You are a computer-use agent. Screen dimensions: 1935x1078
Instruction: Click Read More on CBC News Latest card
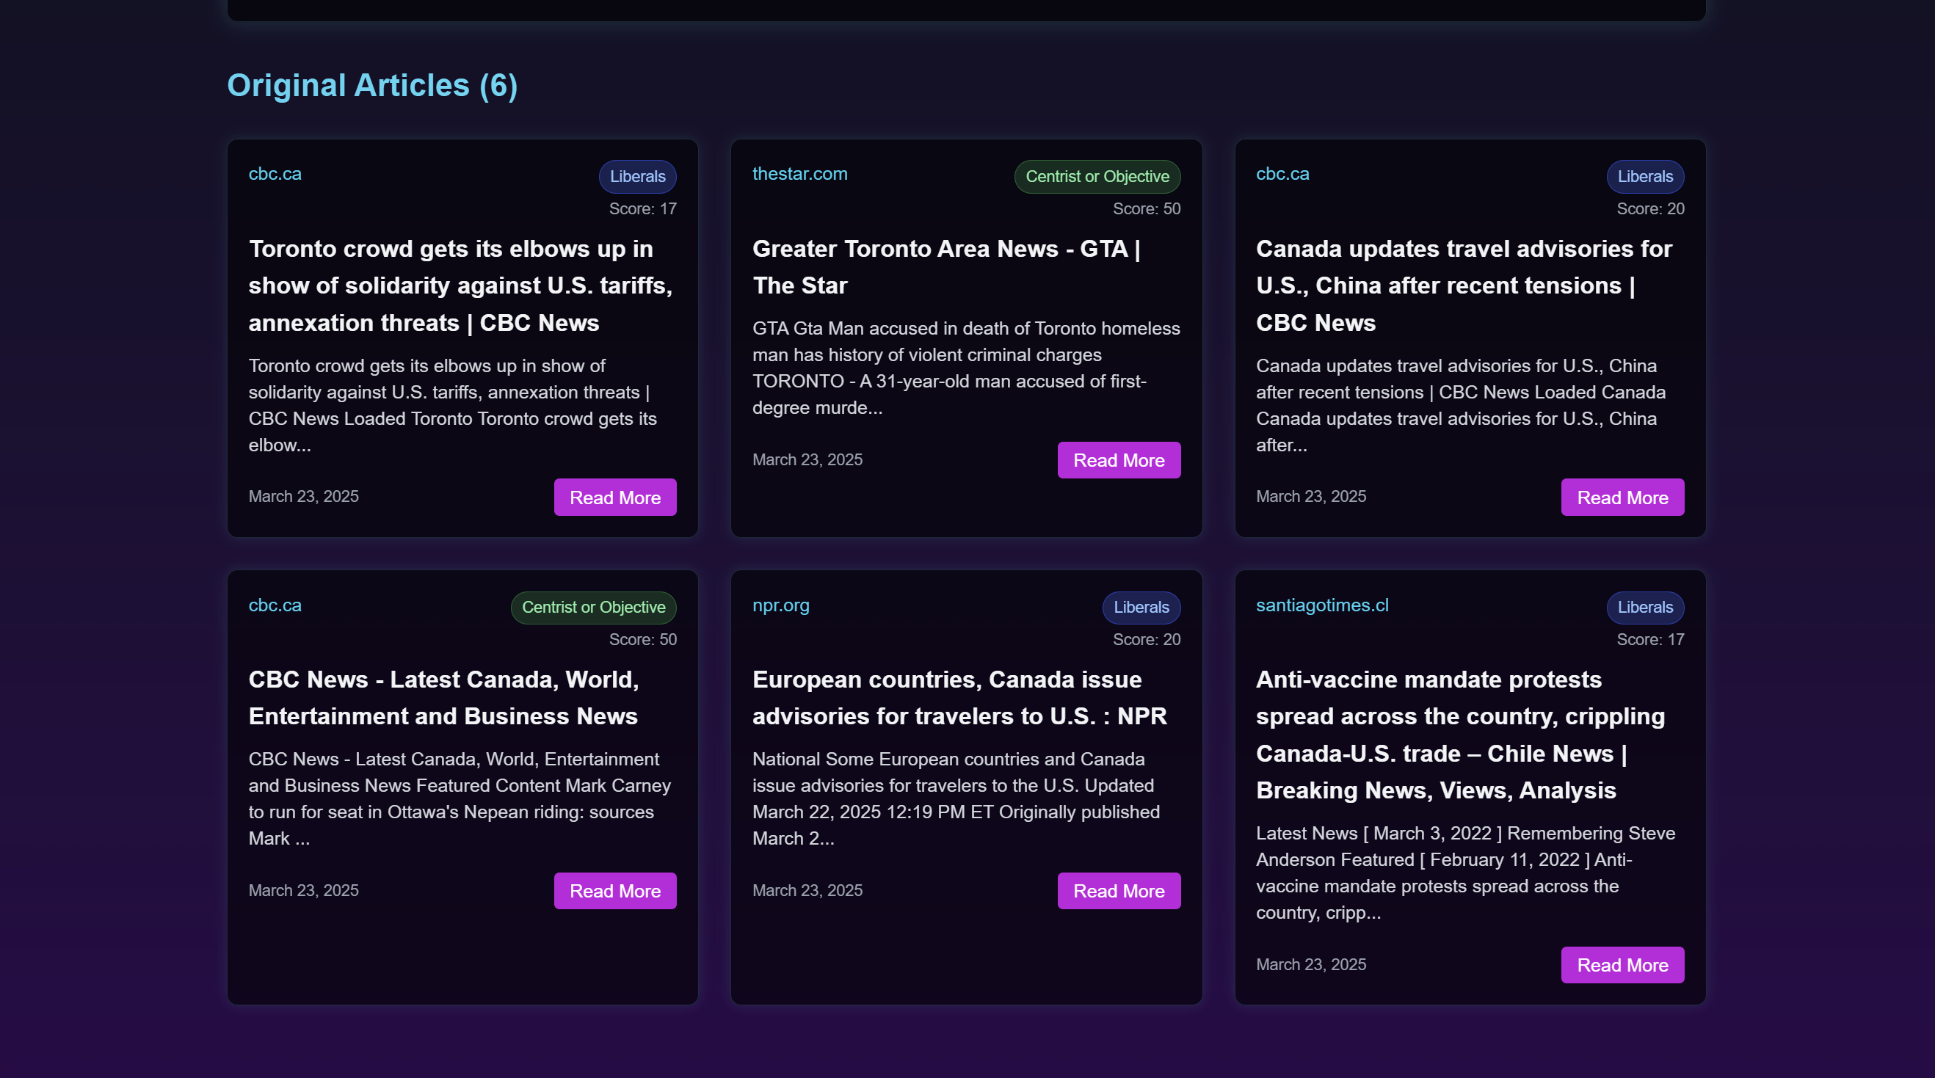[x=614, y=890]
